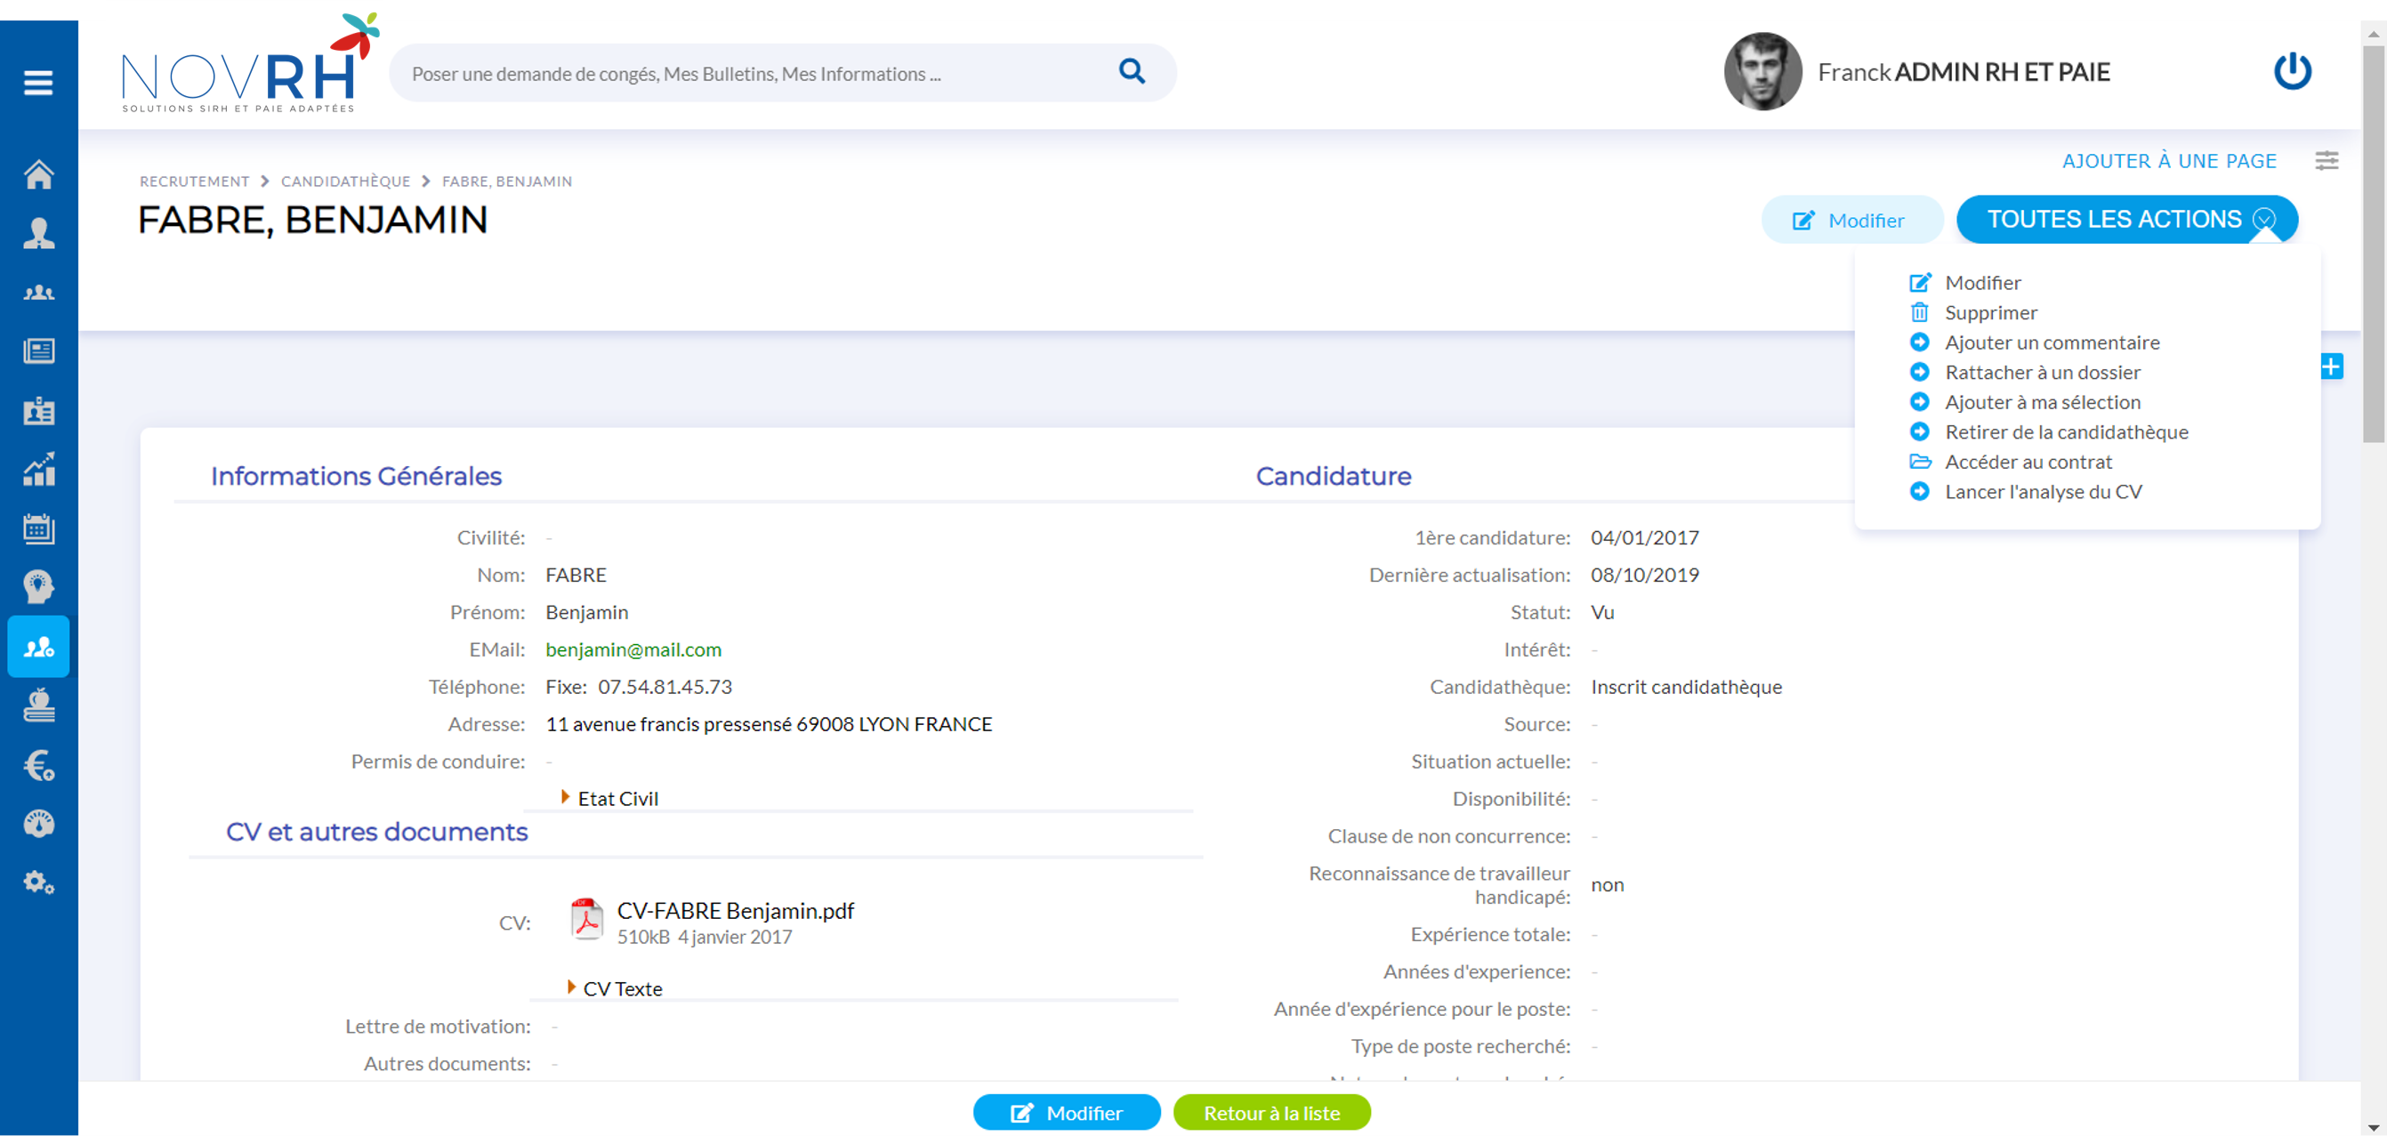Click the search input field
This screenshot has height=1136, width=2387.
click(x=746, y=71)
